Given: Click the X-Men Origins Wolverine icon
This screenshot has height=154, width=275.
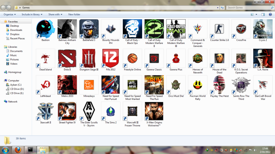Looking at the screenshot, I should click(154, 111).
